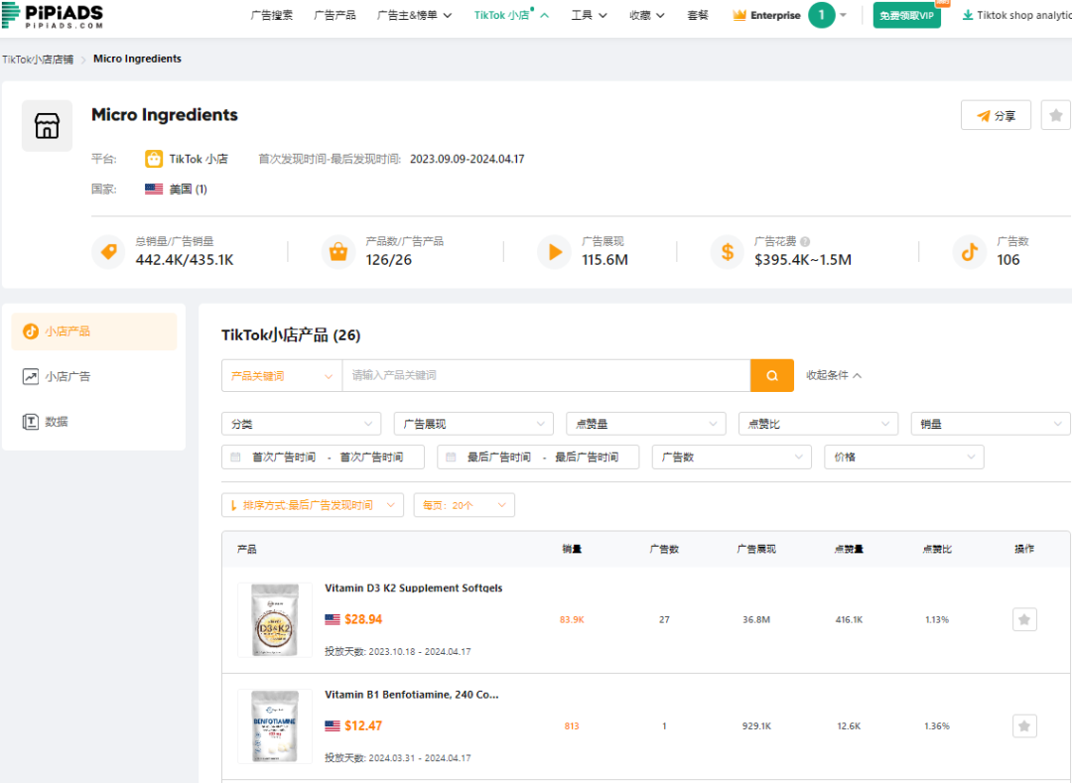
Task: Open the 广告数 filter dropdown
Action: pyautogui.click(x=732, y=457)
